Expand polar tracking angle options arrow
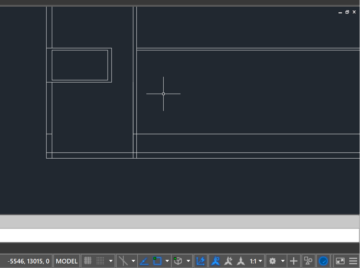The width and height of the screenshot is (360, 268). pos(133,261)
